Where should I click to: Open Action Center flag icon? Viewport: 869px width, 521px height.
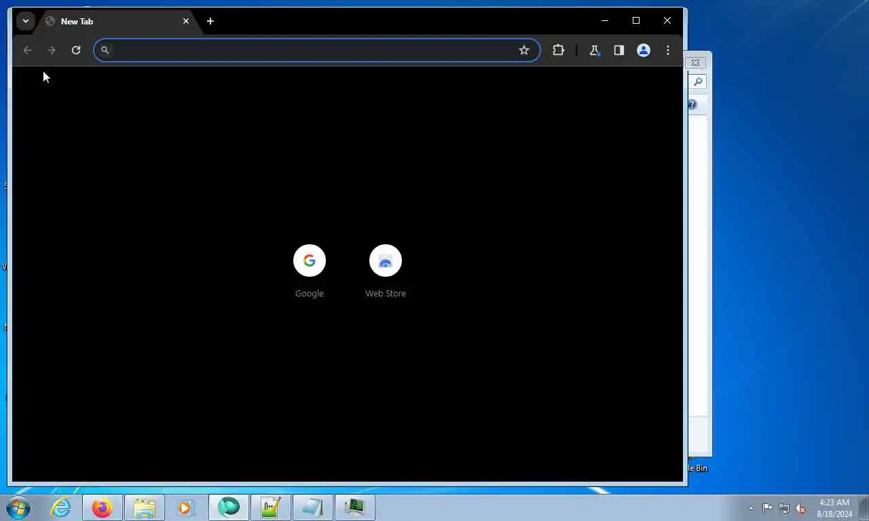coord(767,508)
